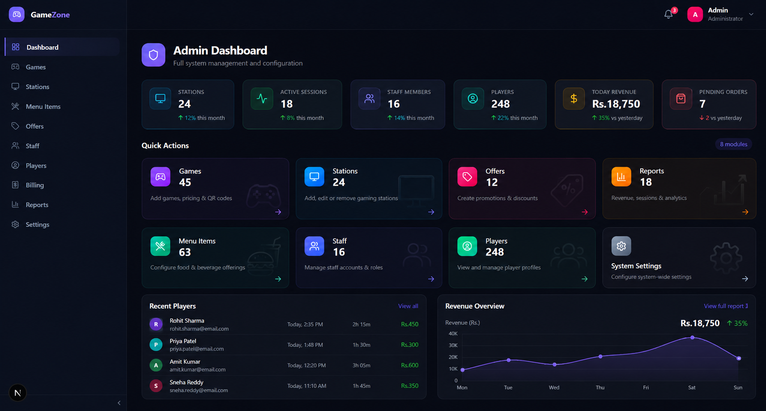Open the Offers quick action arrow
The width and height of the screenshot is (766, 411).
point(584,212)
